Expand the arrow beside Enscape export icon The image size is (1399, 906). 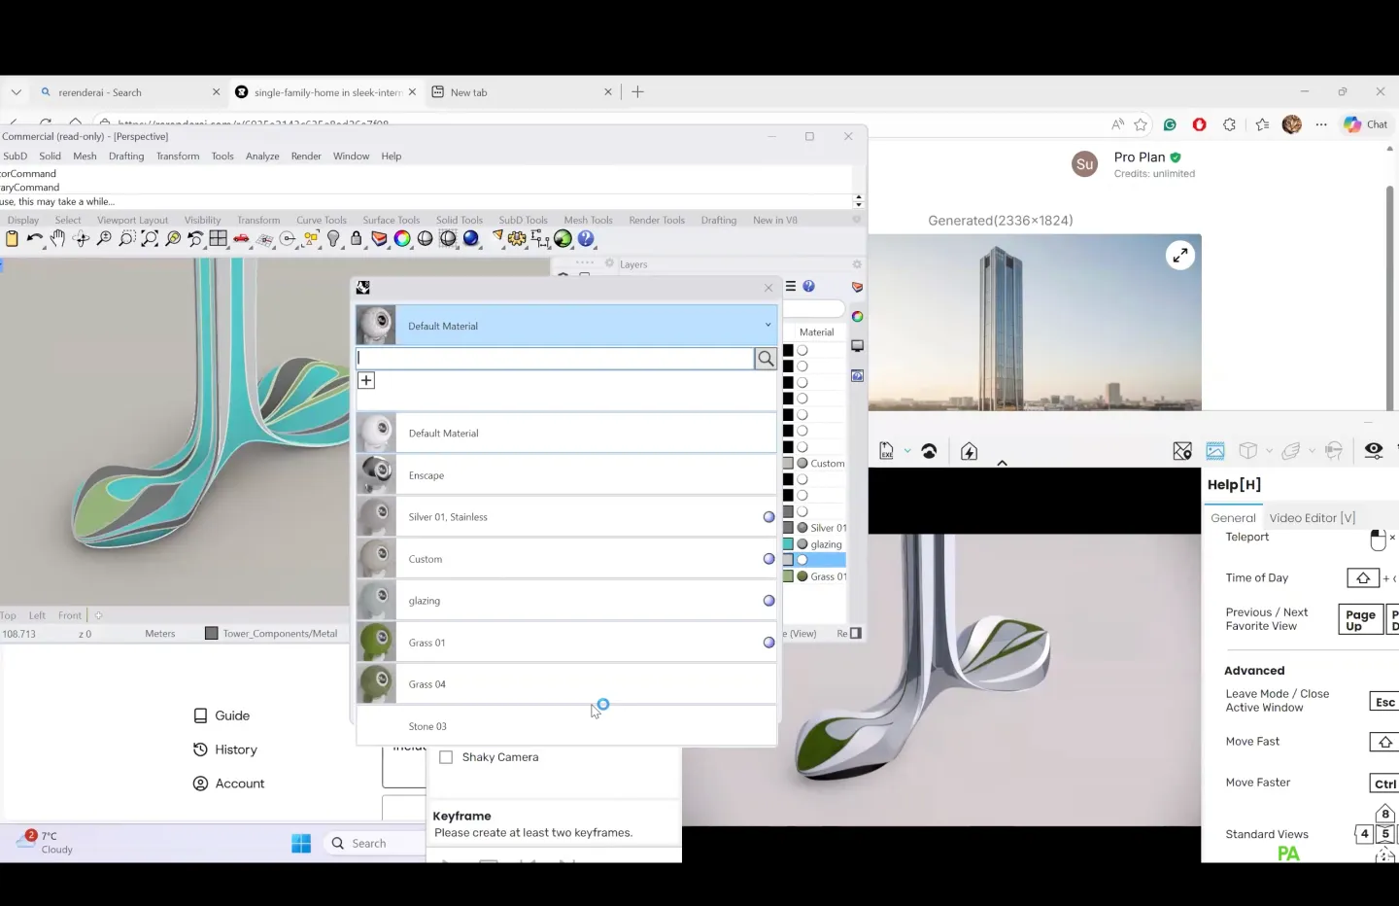point(907,451)
